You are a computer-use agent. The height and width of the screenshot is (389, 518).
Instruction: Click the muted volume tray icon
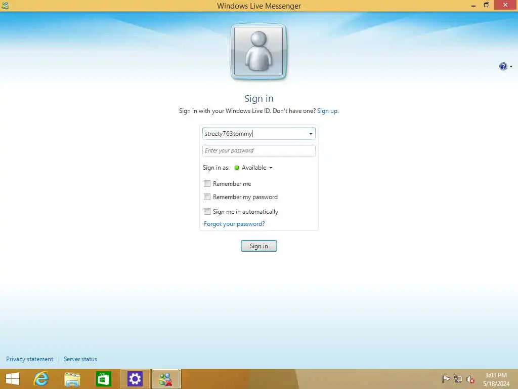tap(470, 379)
